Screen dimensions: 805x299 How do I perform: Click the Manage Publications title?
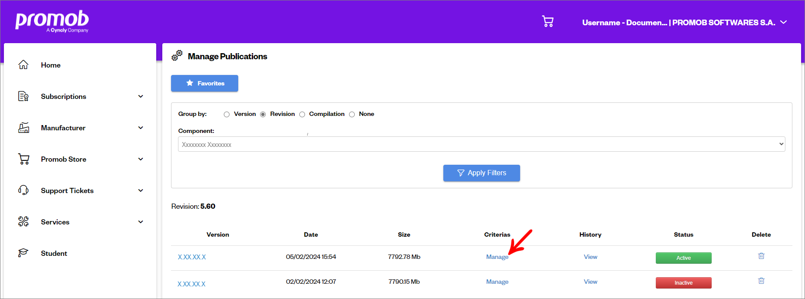coord(227,56)
